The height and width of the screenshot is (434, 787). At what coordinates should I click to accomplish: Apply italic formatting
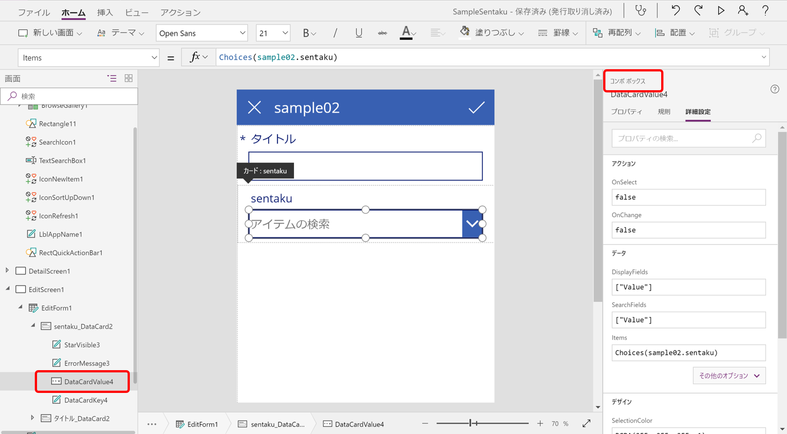(x=335, y=33)
